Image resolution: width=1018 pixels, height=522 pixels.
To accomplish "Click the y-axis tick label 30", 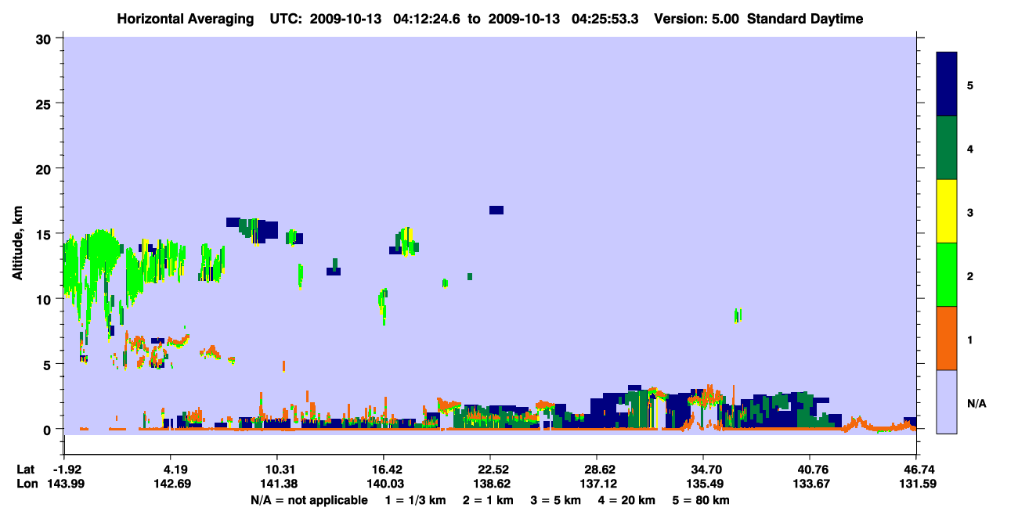I will 45,38.
